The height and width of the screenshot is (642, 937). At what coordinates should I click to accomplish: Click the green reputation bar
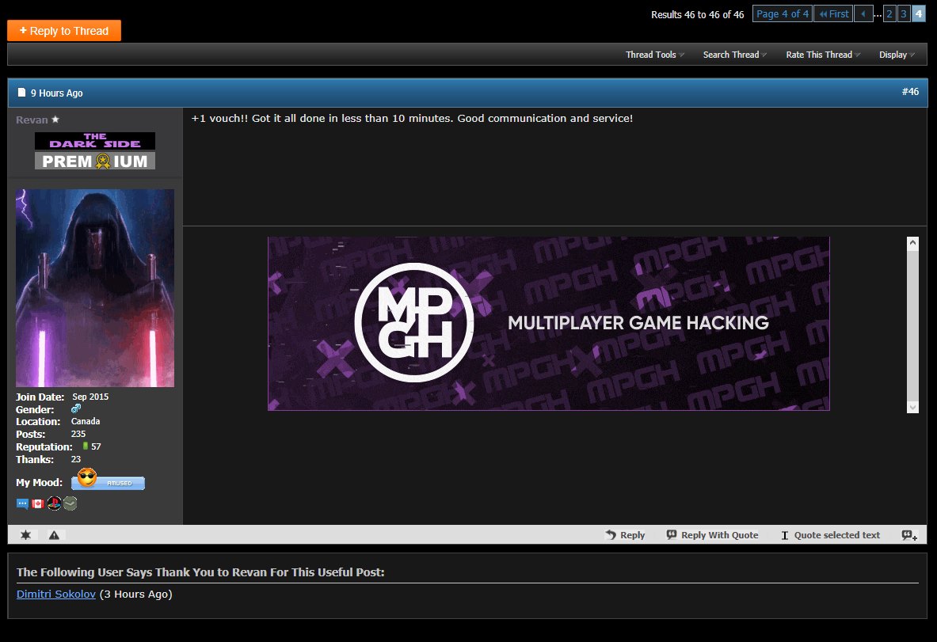[86, 446]
